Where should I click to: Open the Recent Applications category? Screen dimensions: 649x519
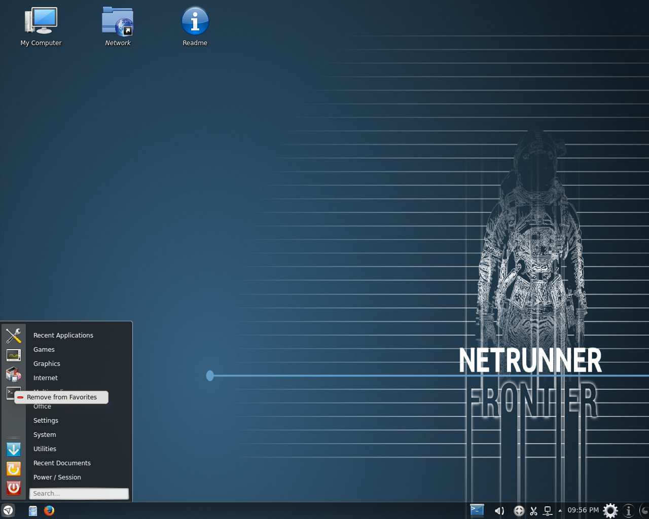point(63,336)
